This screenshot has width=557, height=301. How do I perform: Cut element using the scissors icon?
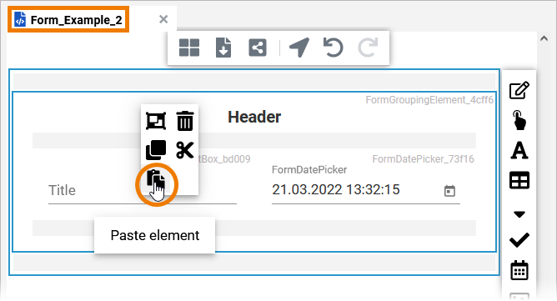tap(185, 150)
